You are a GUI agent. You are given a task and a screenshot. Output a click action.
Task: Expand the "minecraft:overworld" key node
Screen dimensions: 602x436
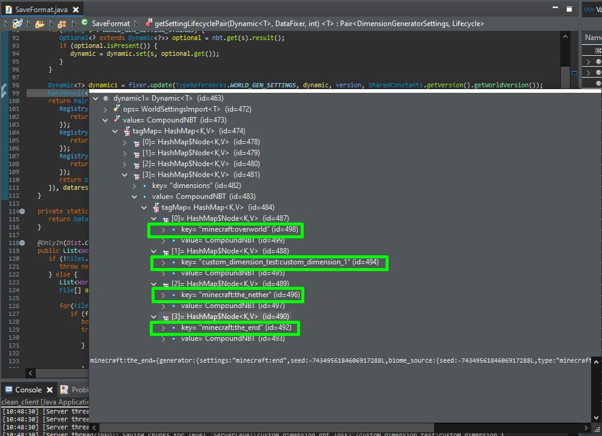point(164,230)
